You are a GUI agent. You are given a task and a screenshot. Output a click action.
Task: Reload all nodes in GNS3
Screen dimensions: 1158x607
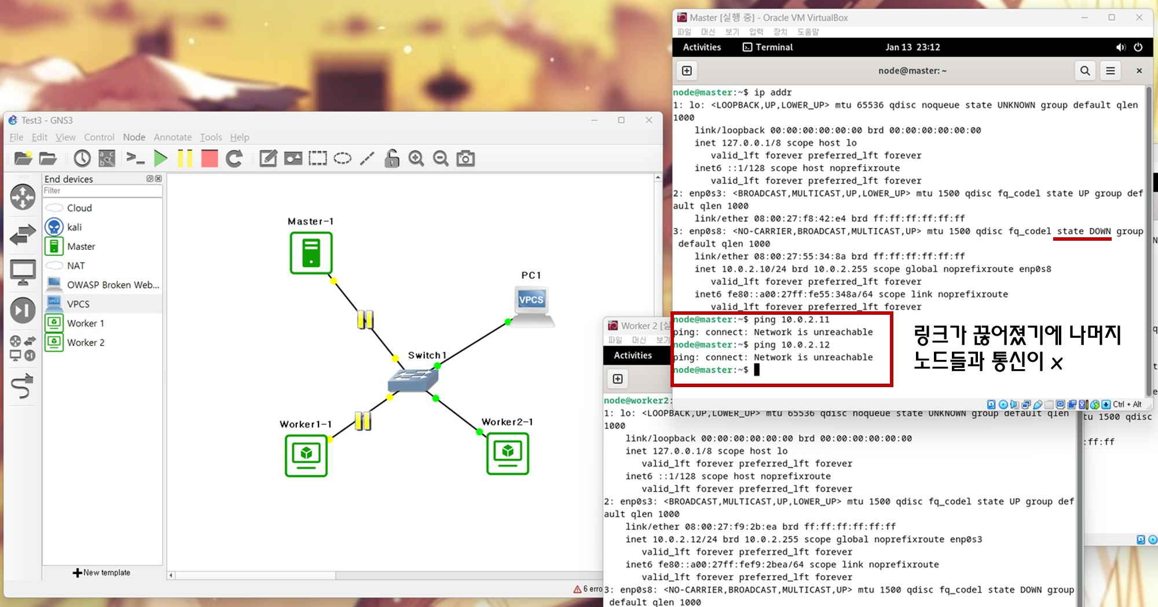click(x=234, y=158)
